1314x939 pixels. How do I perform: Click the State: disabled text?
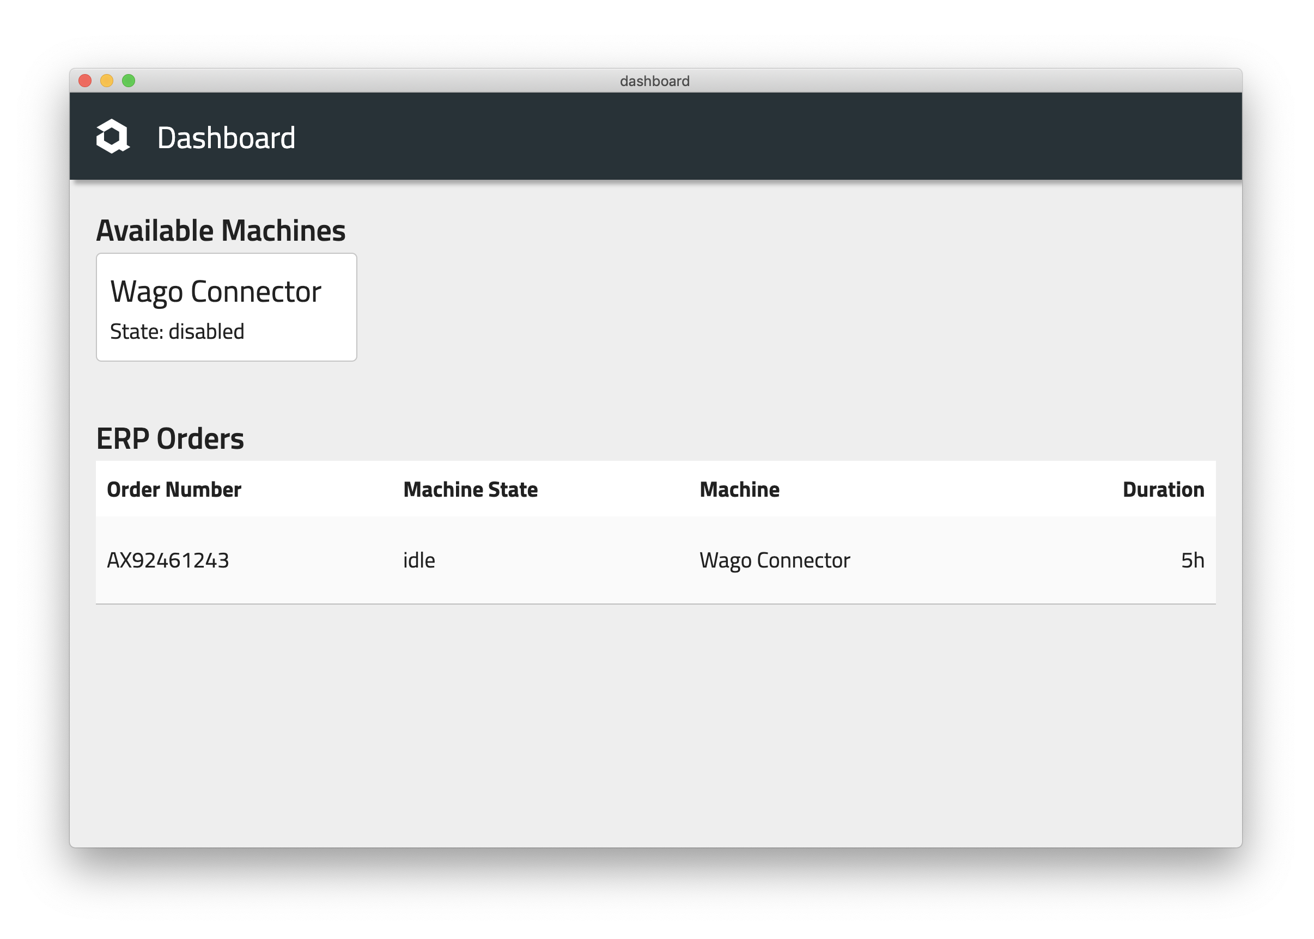[177, 332]
